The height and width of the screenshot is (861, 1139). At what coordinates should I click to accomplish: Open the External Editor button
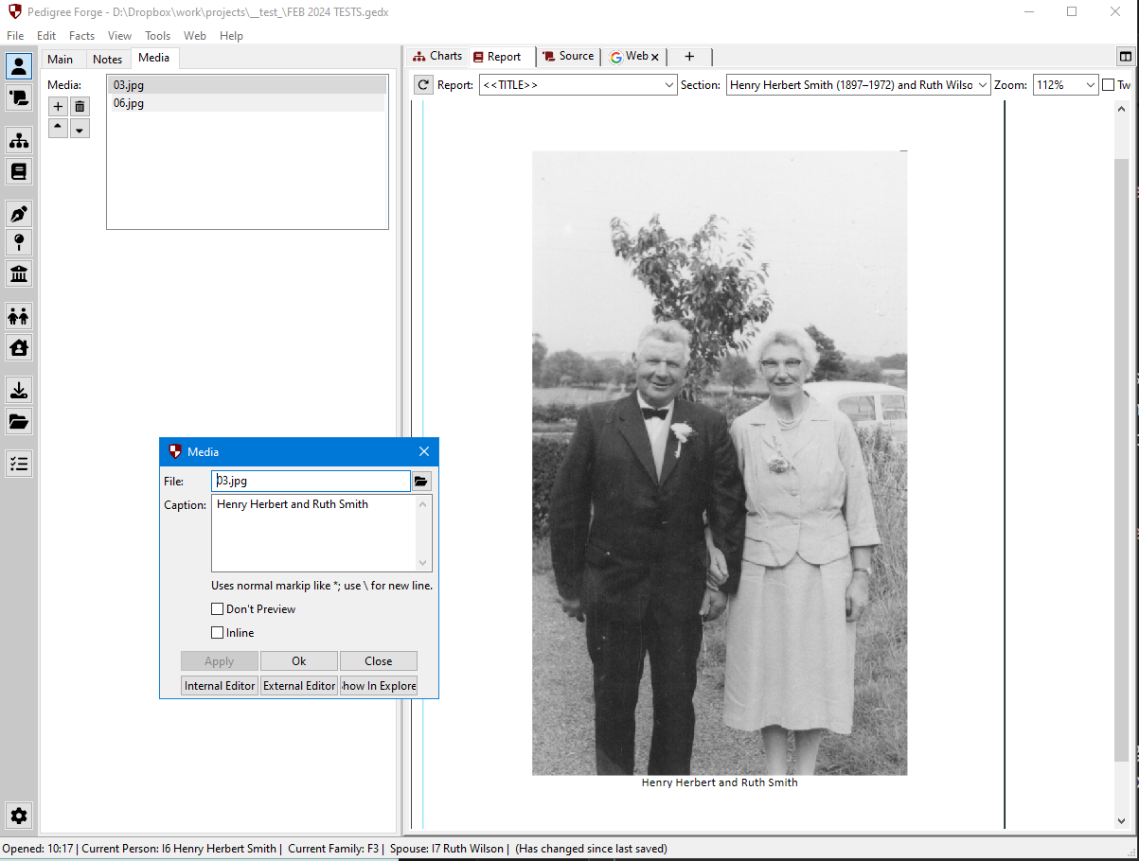click(x=299, y=686)
